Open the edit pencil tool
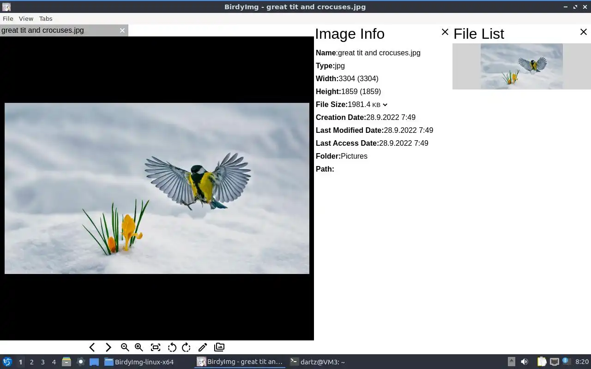 pyautogui.click(x=203, y=347)
